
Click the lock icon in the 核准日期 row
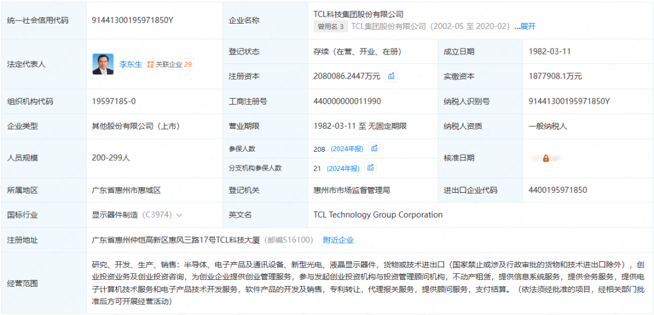pos(546,158)
